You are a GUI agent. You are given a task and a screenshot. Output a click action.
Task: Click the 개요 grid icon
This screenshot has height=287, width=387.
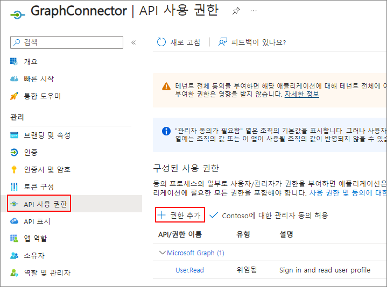tap(14, 61)
